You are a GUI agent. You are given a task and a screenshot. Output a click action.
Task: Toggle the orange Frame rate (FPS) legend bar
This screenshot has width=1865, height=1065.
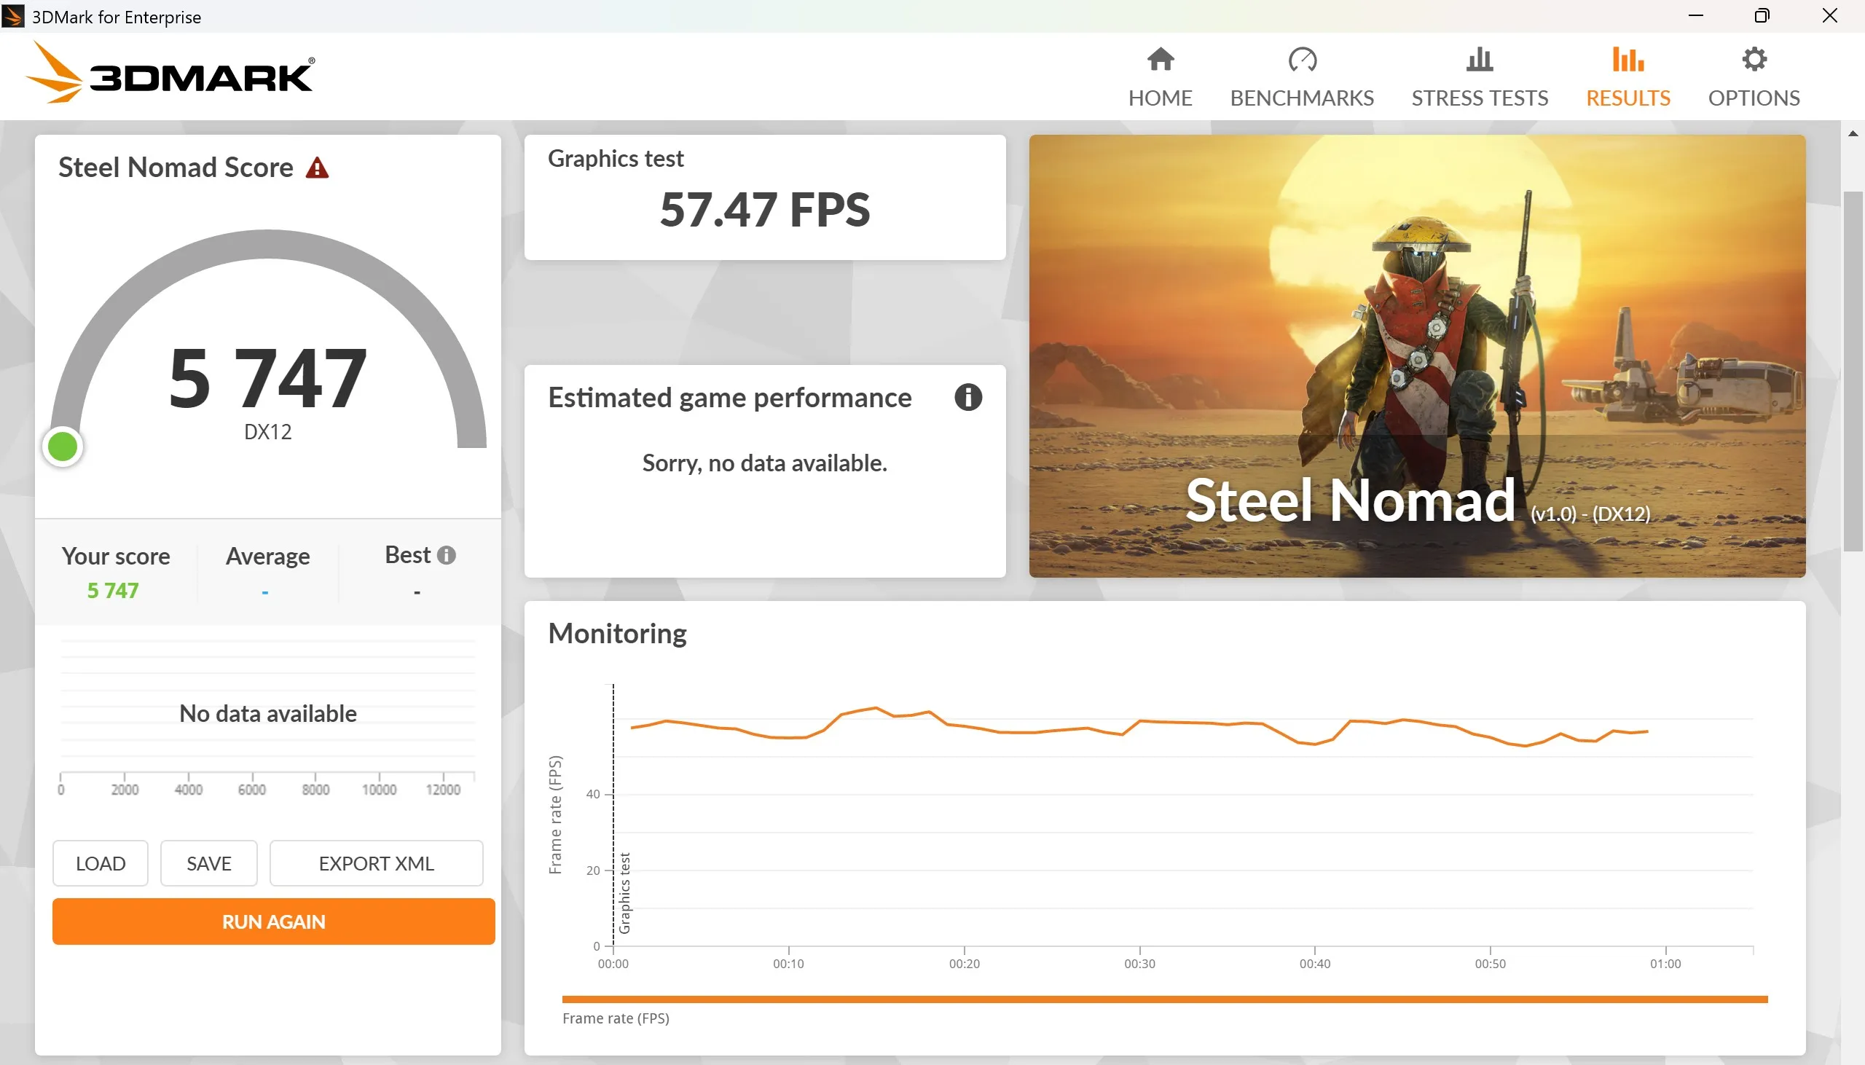(x=1164, y=999)
